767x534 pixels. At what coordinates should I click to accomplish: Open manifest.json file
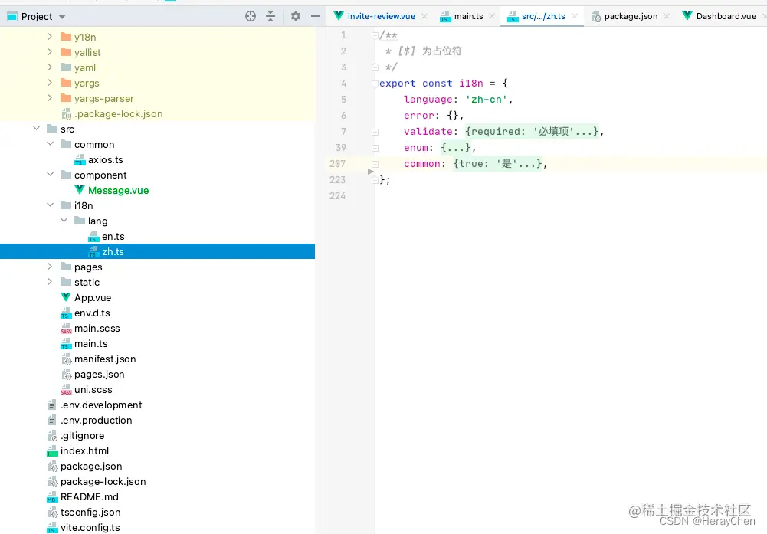point(105,359)
